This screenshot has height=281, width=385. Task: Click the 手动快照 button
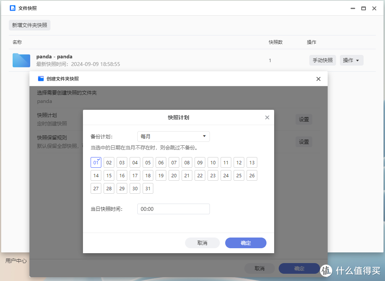[322, 60]
